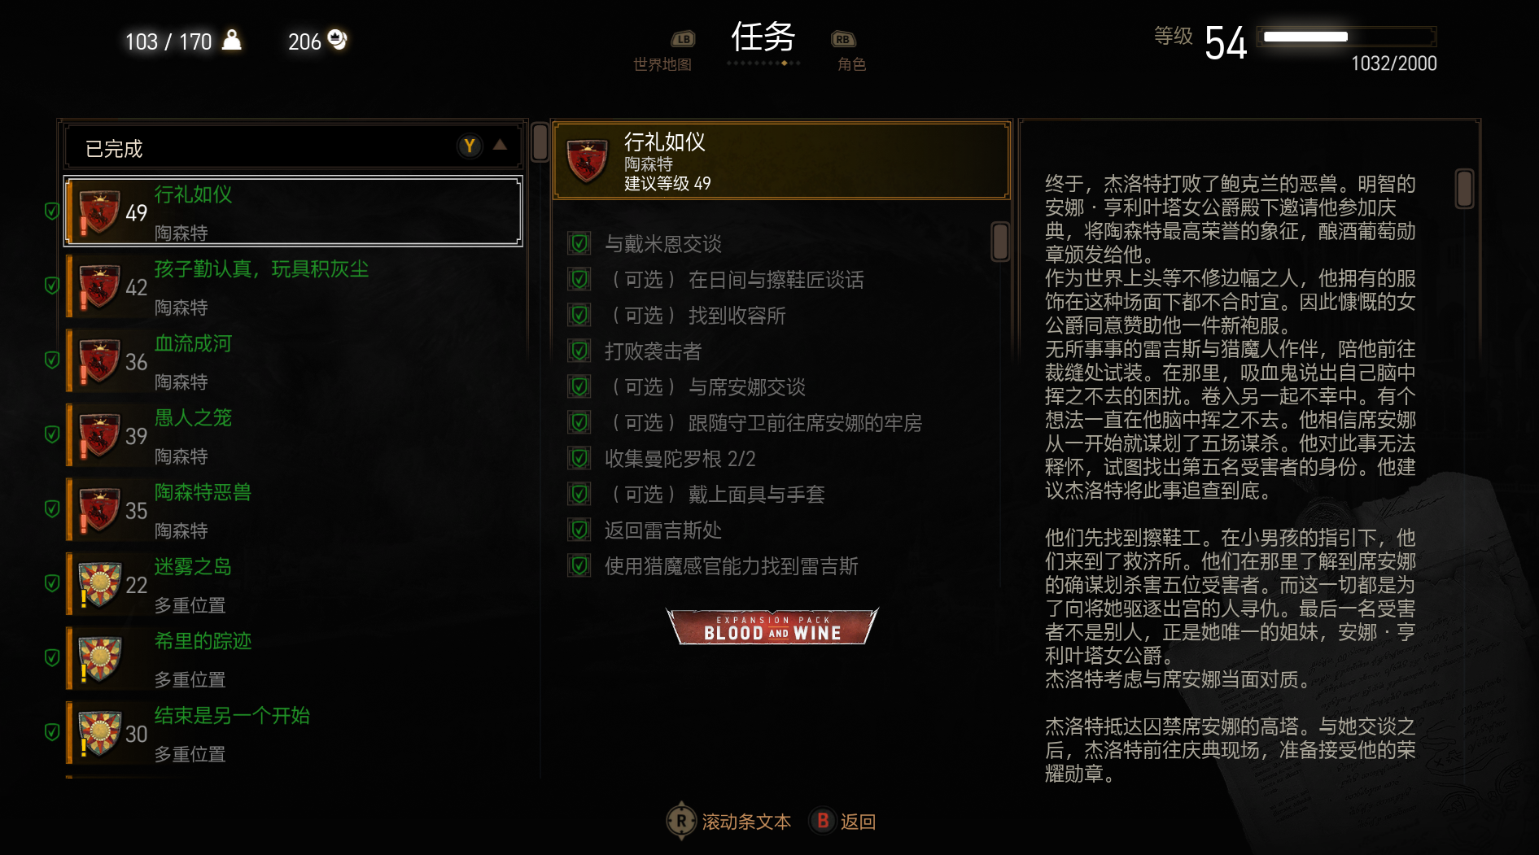Click the Y button icon in 已完成 header
The height and width of the screenshot is (855, 1539).
(x=470, y=146)
